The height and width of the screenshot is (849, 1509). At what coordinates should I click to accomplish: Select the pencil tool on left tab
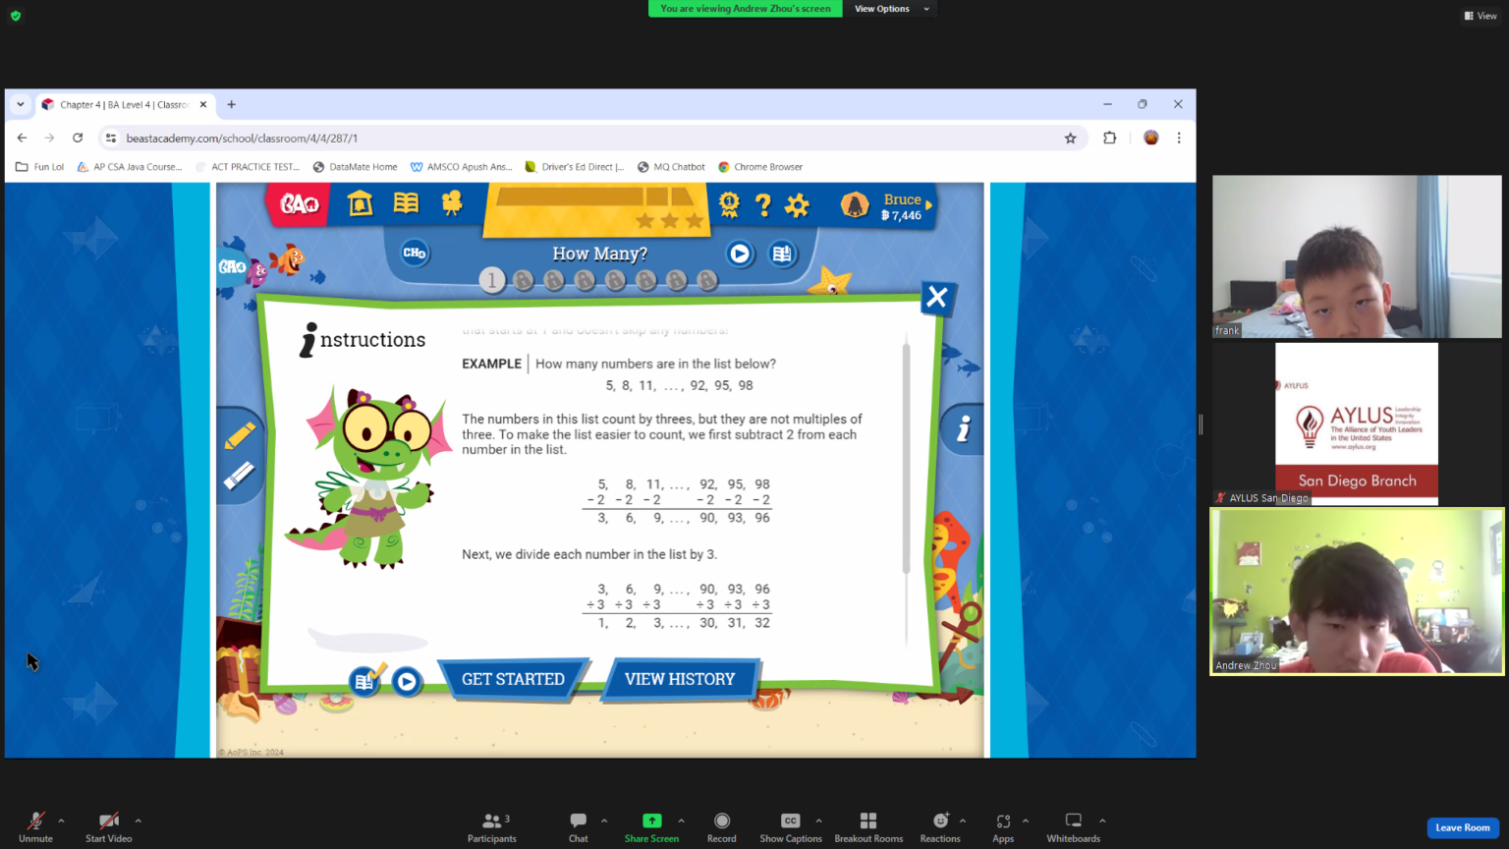[x=239, y=435]
